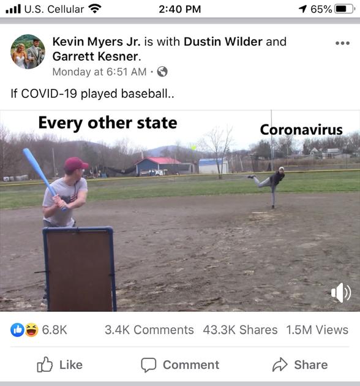Open Dustin Wilder's profile link
The height and width of the screenshot is (386, 360).
223,42
